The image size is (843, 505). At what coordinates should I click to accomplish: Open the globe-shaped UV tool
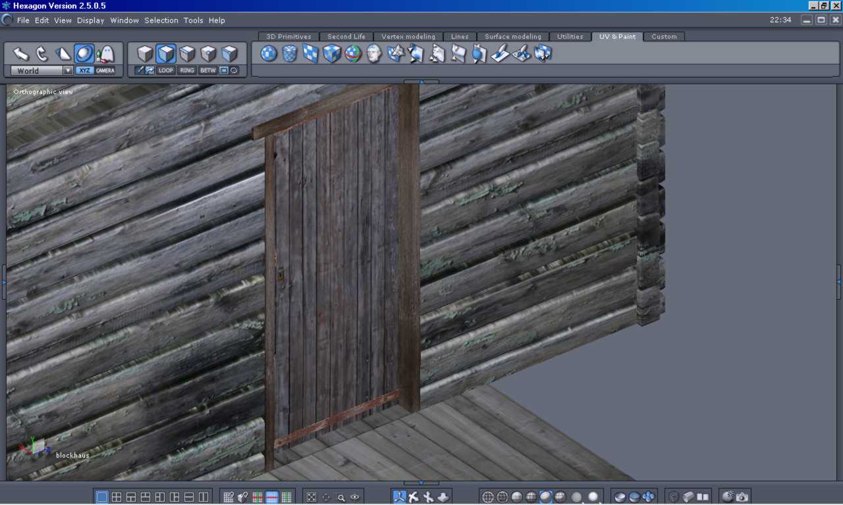(x=353, y=53)
